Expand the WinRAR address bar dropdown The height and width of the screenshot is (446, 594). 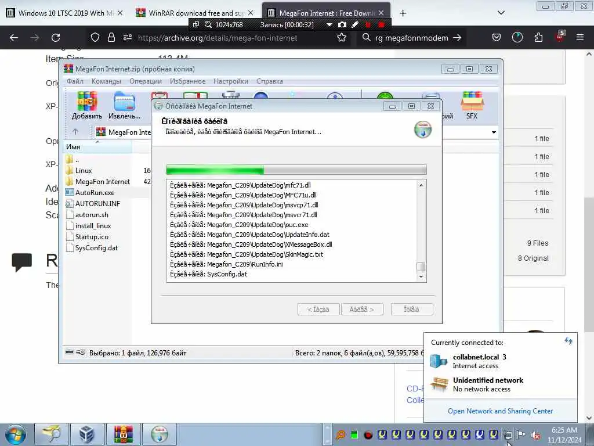(x=494, y=132)
